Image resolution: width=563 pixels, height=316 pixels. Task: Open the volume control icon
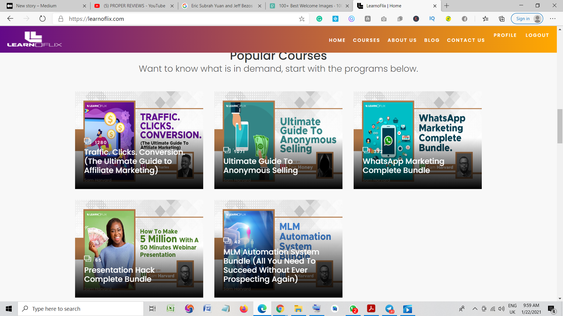click(501, 309)
